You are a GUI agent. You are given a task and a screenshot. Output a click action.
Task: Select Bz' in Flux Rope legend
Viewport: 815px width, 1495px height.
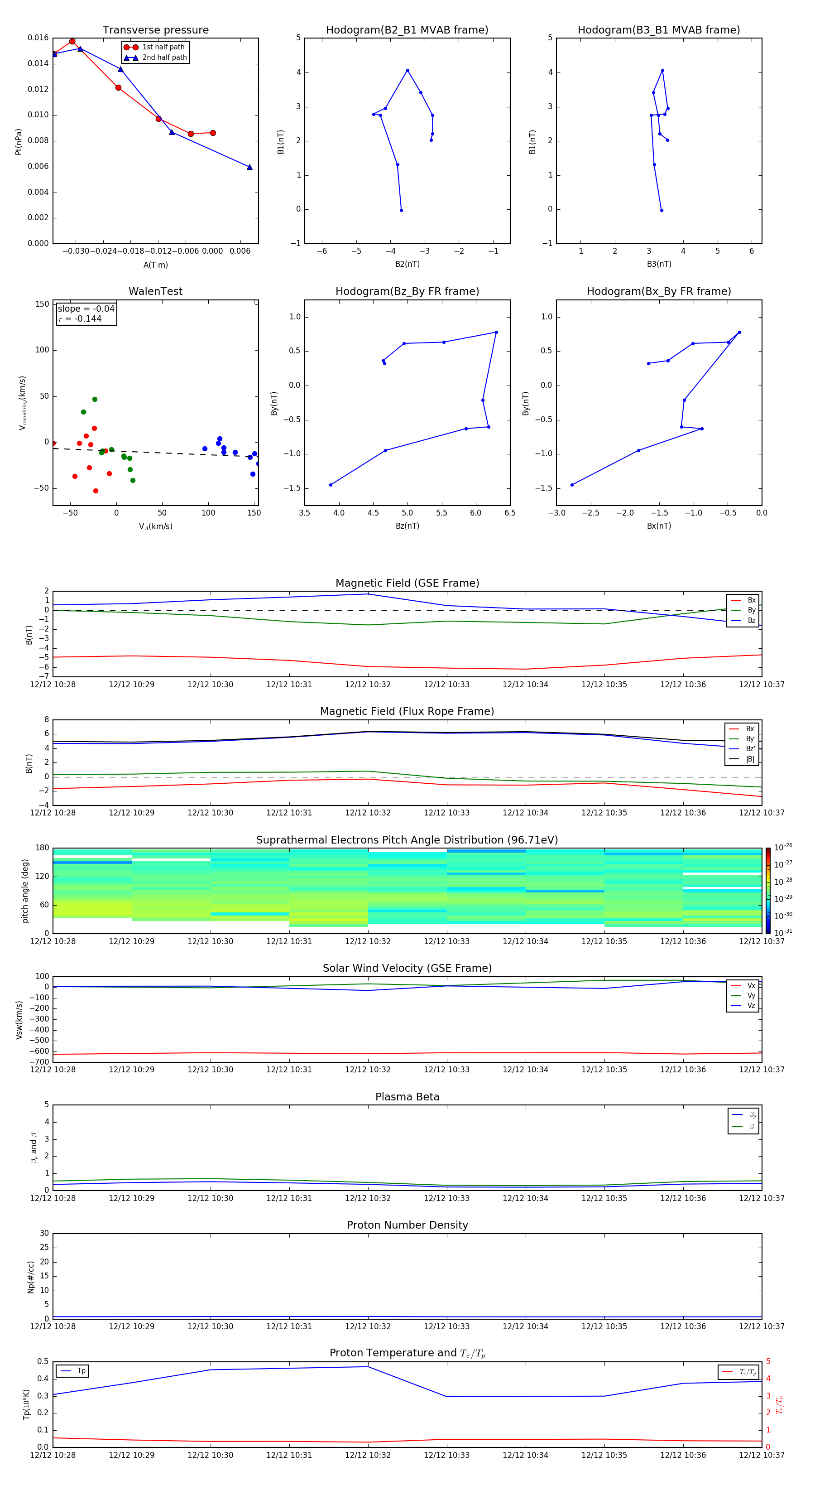click(743, 749)
